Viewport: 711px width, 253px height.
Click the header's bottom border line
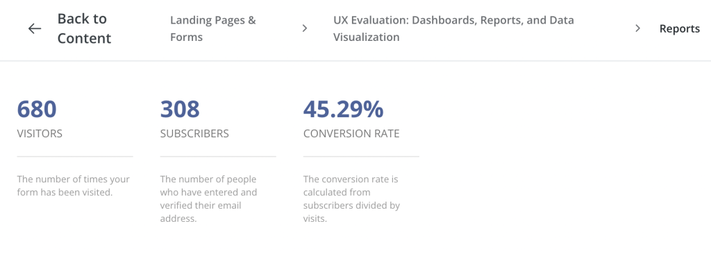click(355, 60)
